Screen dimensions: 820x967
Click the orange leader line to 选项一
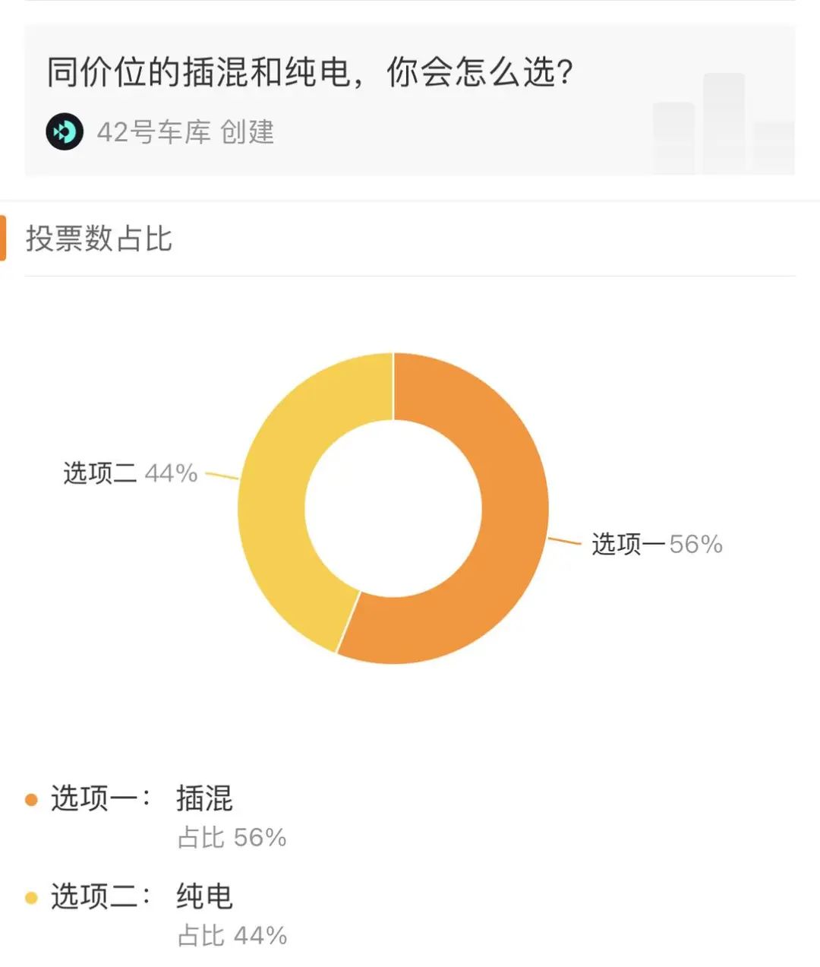(x=565, y=542)
